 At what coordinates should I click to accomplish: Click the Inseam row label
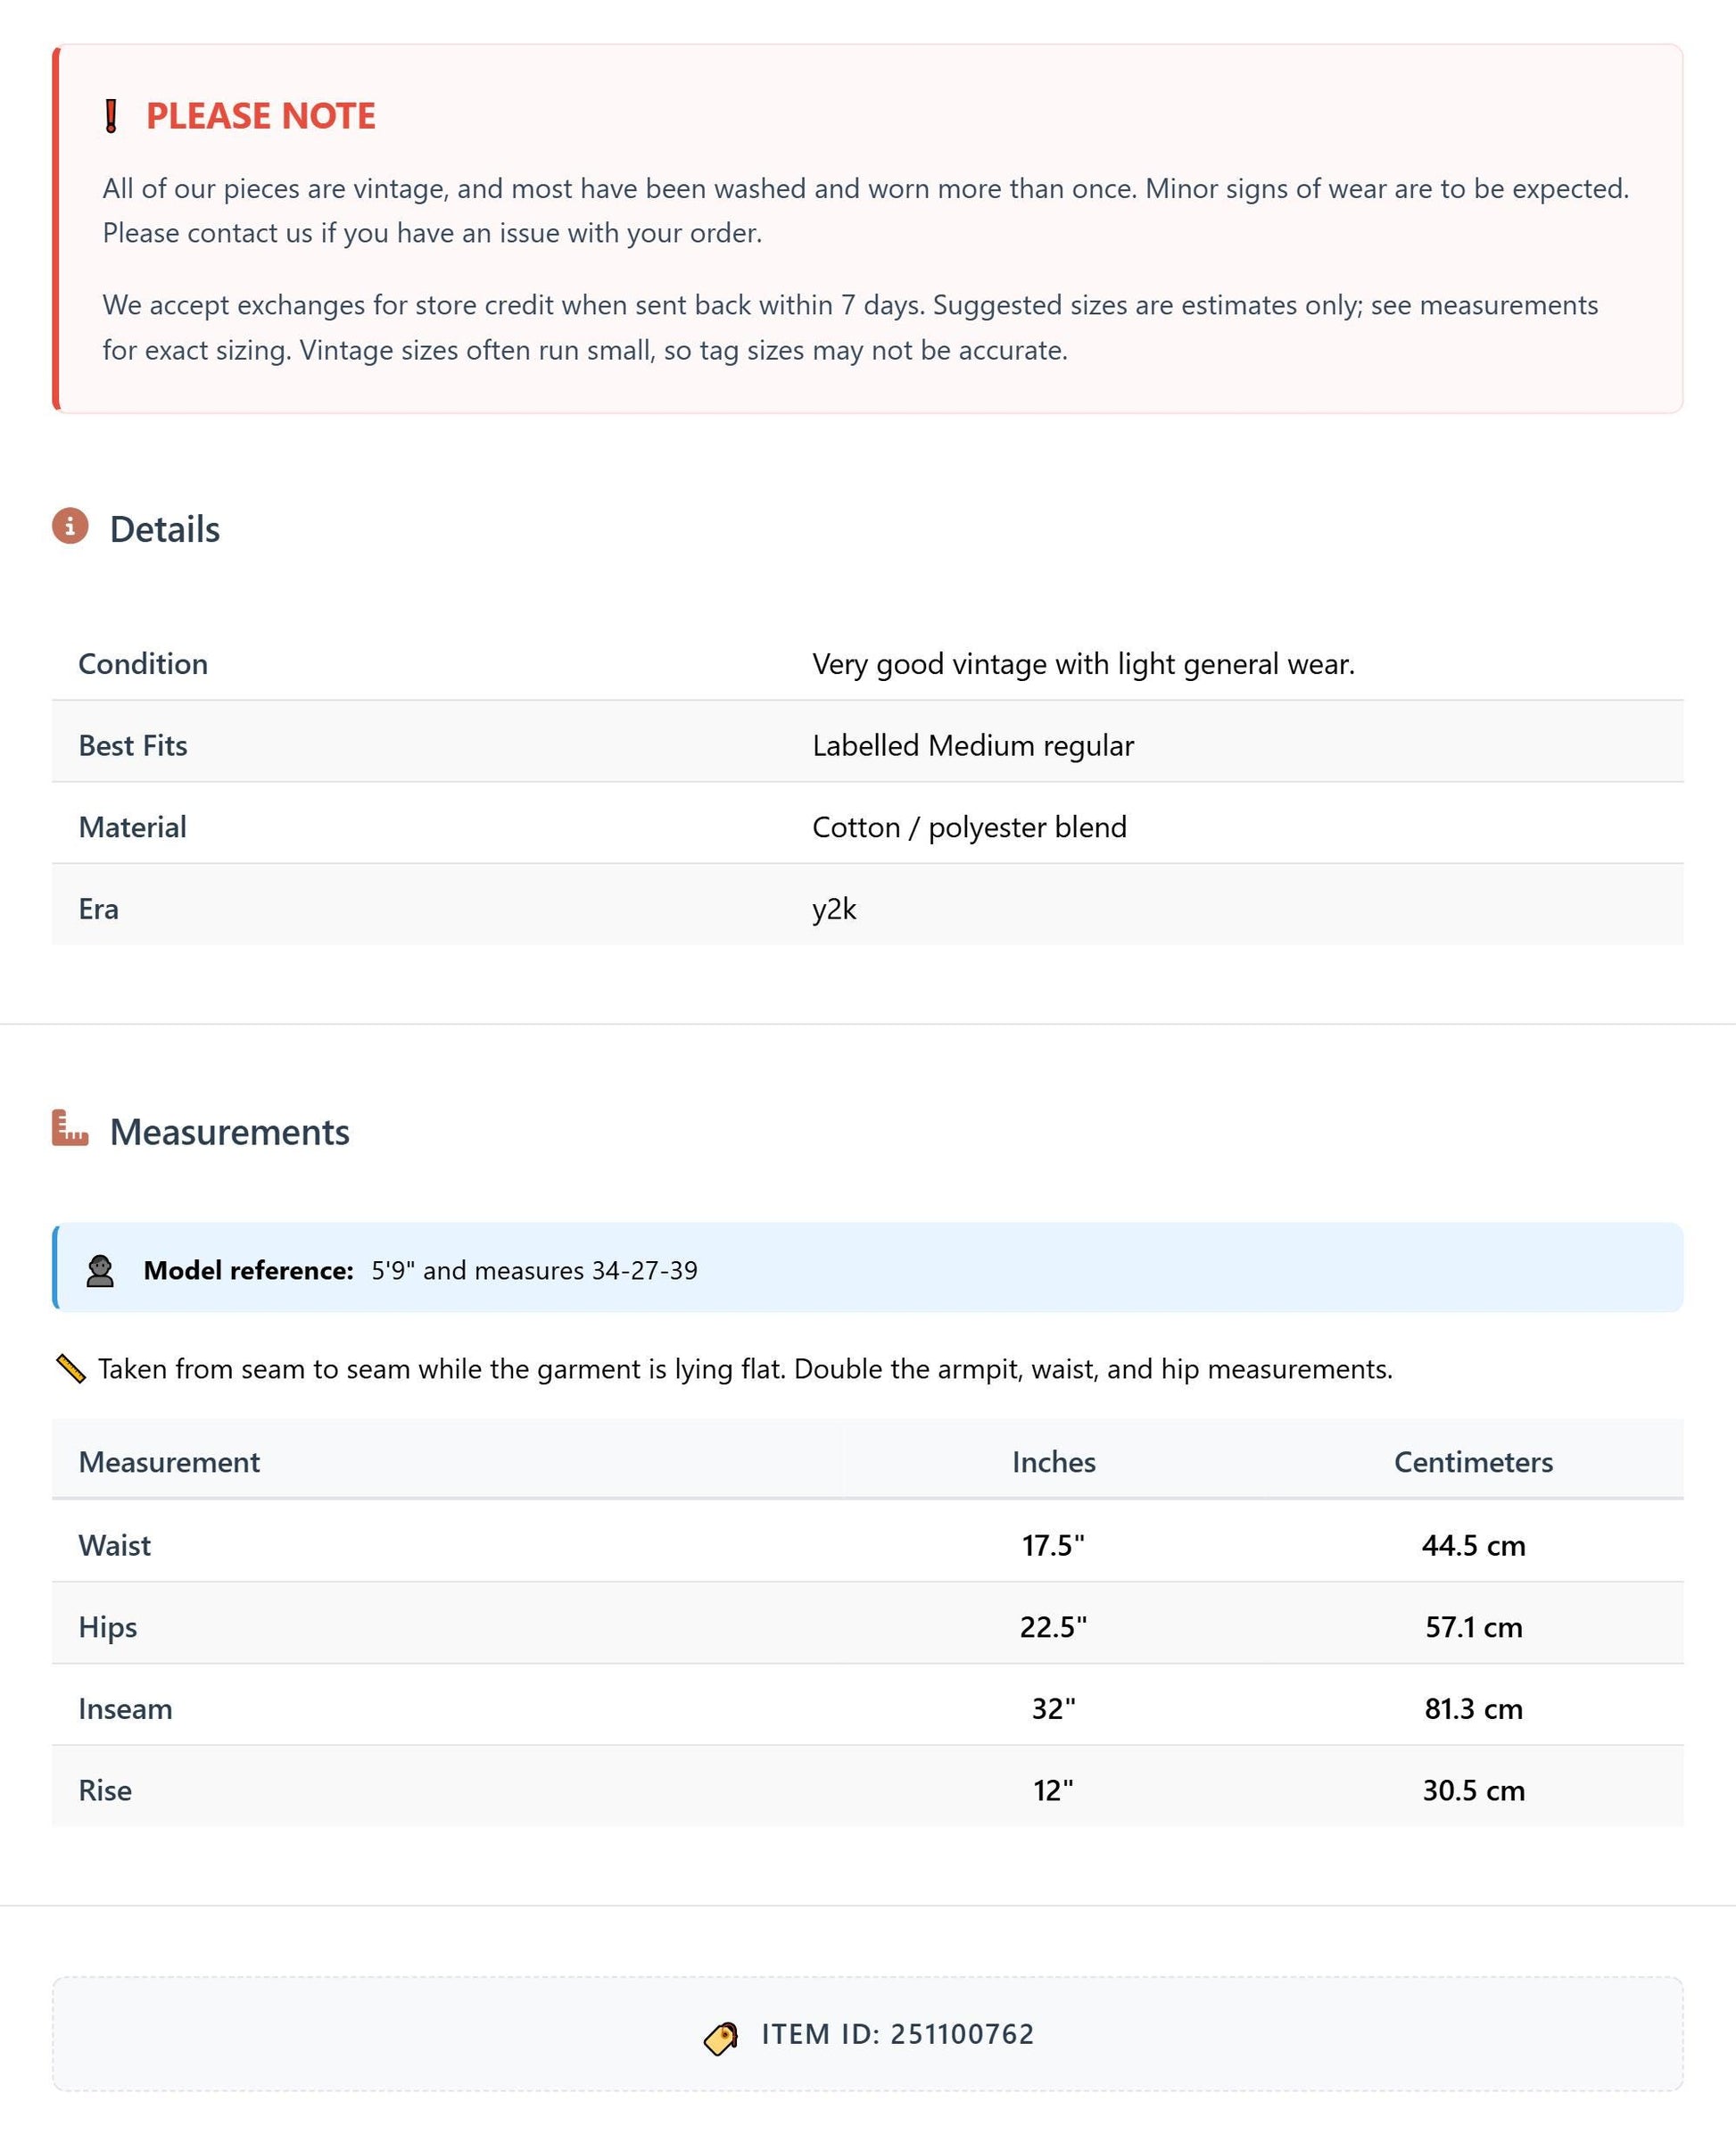125,1708
